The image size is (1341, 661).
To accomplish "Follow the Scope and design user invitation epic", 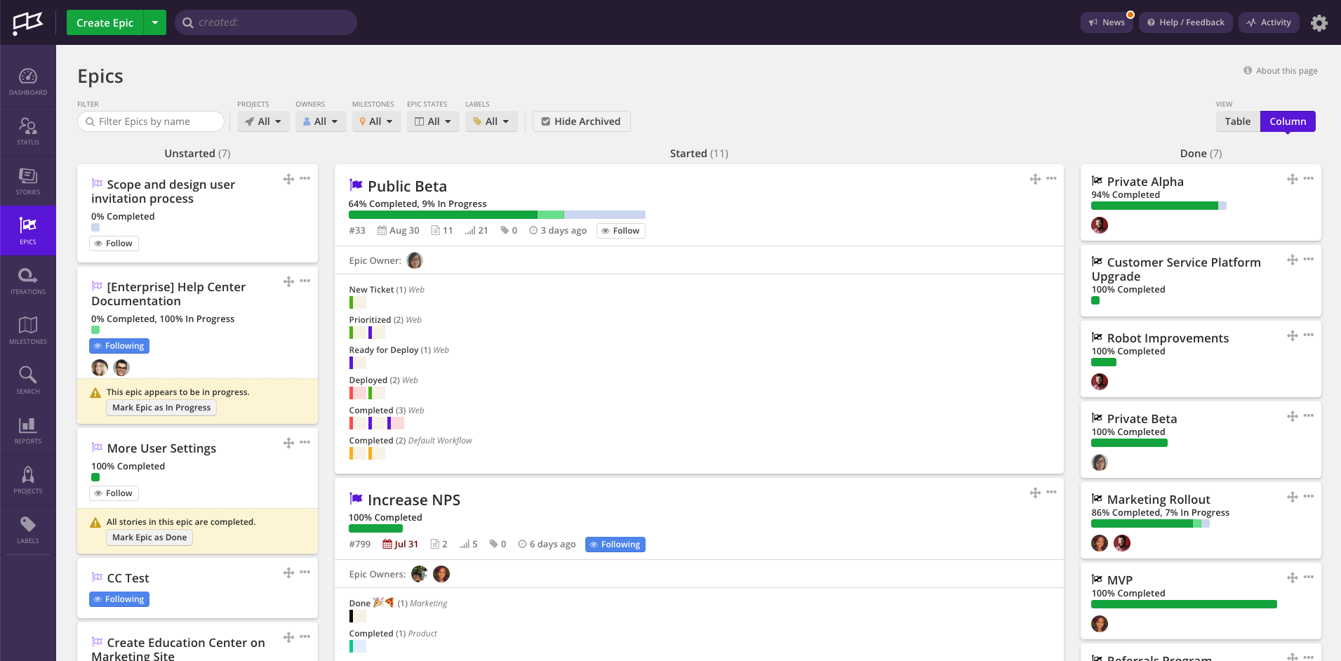I will coord(114,243).
